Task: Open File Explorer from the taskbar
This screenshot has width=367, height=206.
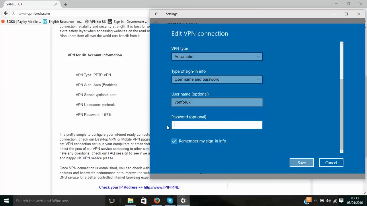Action: point(130,201)
